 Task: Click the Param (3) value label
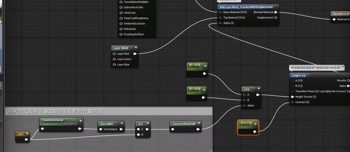click(x=246, y=126)
